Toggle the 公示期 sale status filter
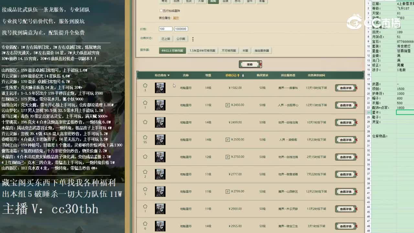The width and height of the screenshot is (414, 233). [181, 39]
